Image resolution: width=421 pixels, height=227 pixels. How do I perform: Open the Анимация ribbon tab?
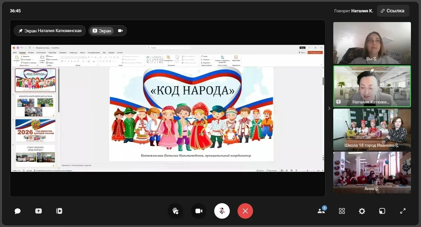coord(63,53)
